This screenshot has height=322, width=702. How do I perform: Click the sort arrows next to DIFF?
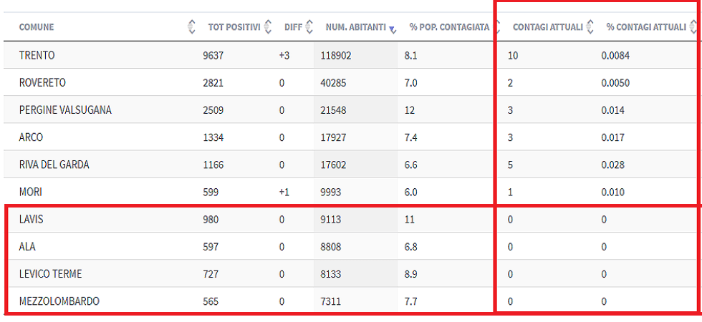pyautogui.click(x=309, y=27)
